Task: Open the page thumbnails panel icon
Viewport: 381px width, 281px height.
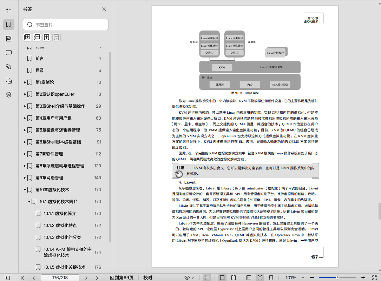Action: (x=9, y=38)
